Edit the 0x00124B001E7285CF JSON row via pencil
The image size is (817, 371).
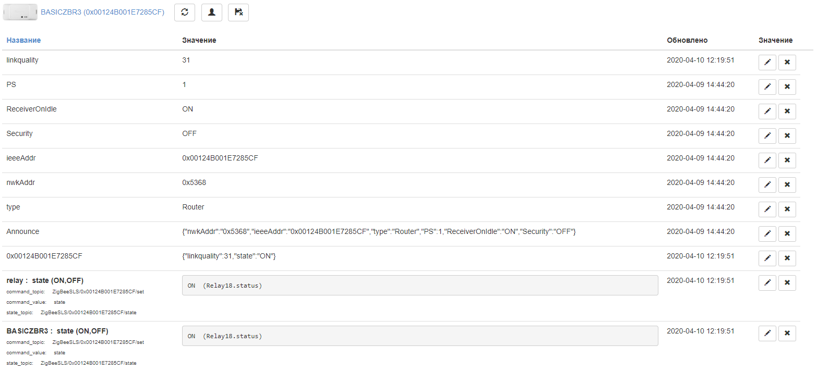click(767, 258)
